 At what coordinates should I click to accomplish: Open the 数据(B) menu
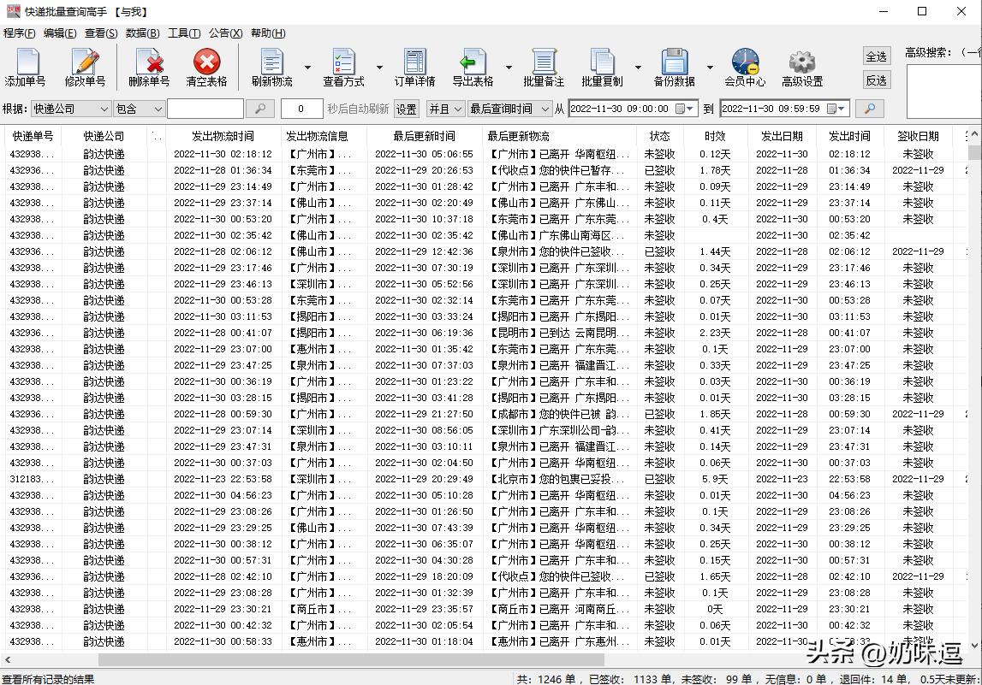click(142, 33)
